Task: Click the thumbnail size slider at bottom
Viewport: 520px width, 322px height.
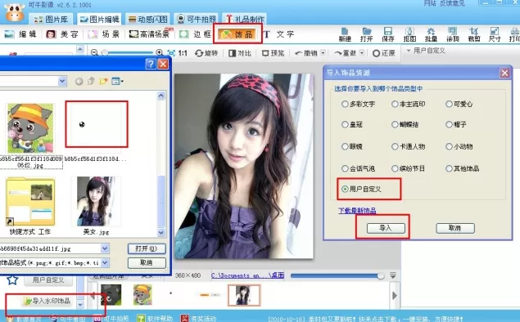Action: point(337,275)
